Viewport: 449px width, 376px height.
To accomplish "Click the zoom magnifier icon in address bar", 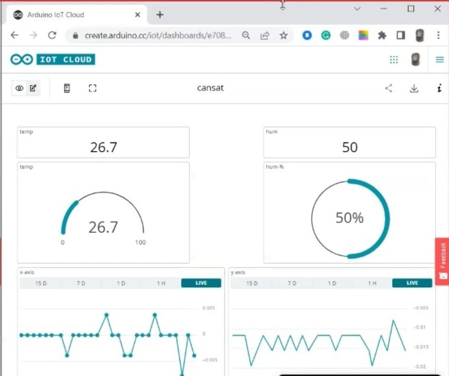I will coord(246,35).
